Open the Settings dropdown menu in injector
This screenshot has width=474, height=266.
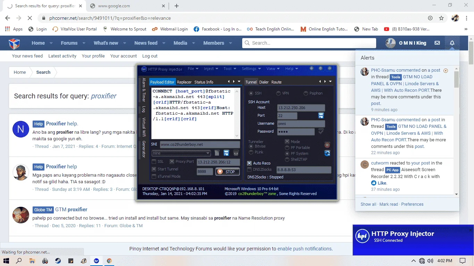(x=251, y=69)
